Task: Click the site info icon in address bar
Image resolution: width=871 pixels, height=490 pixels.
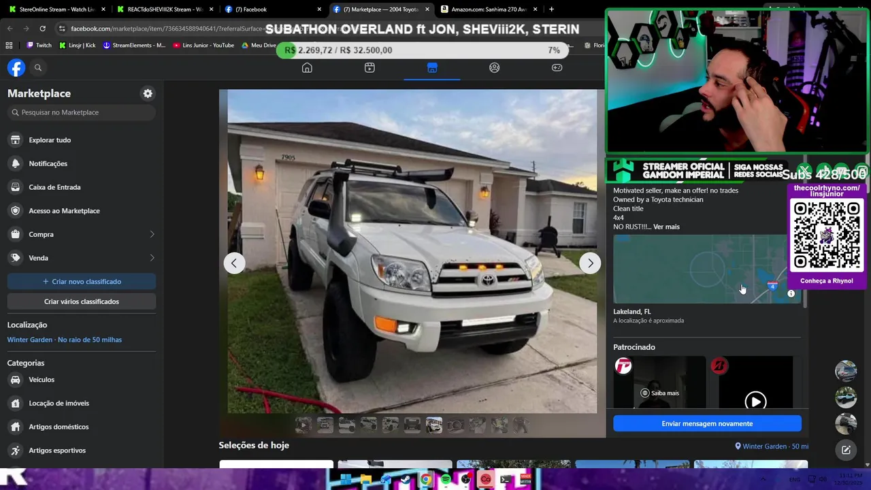Action: pyautogui.click(x=62, y=29)
